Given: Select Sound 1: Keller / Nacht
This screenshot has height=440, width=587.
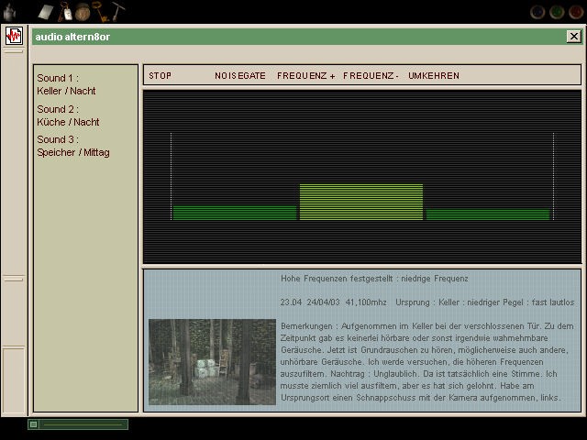Looking at the screenshot, I should [x=67, y=85].
